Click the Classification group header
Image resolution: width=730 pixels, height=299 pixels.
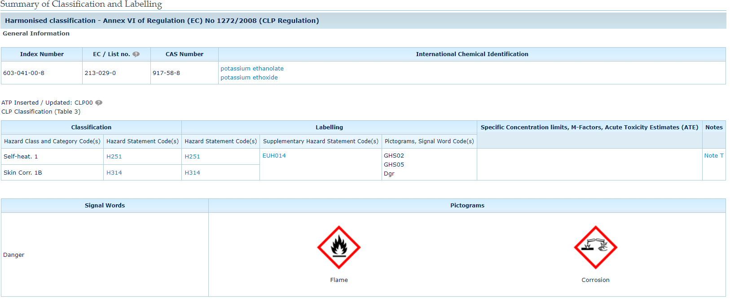[x=91, y=128]
